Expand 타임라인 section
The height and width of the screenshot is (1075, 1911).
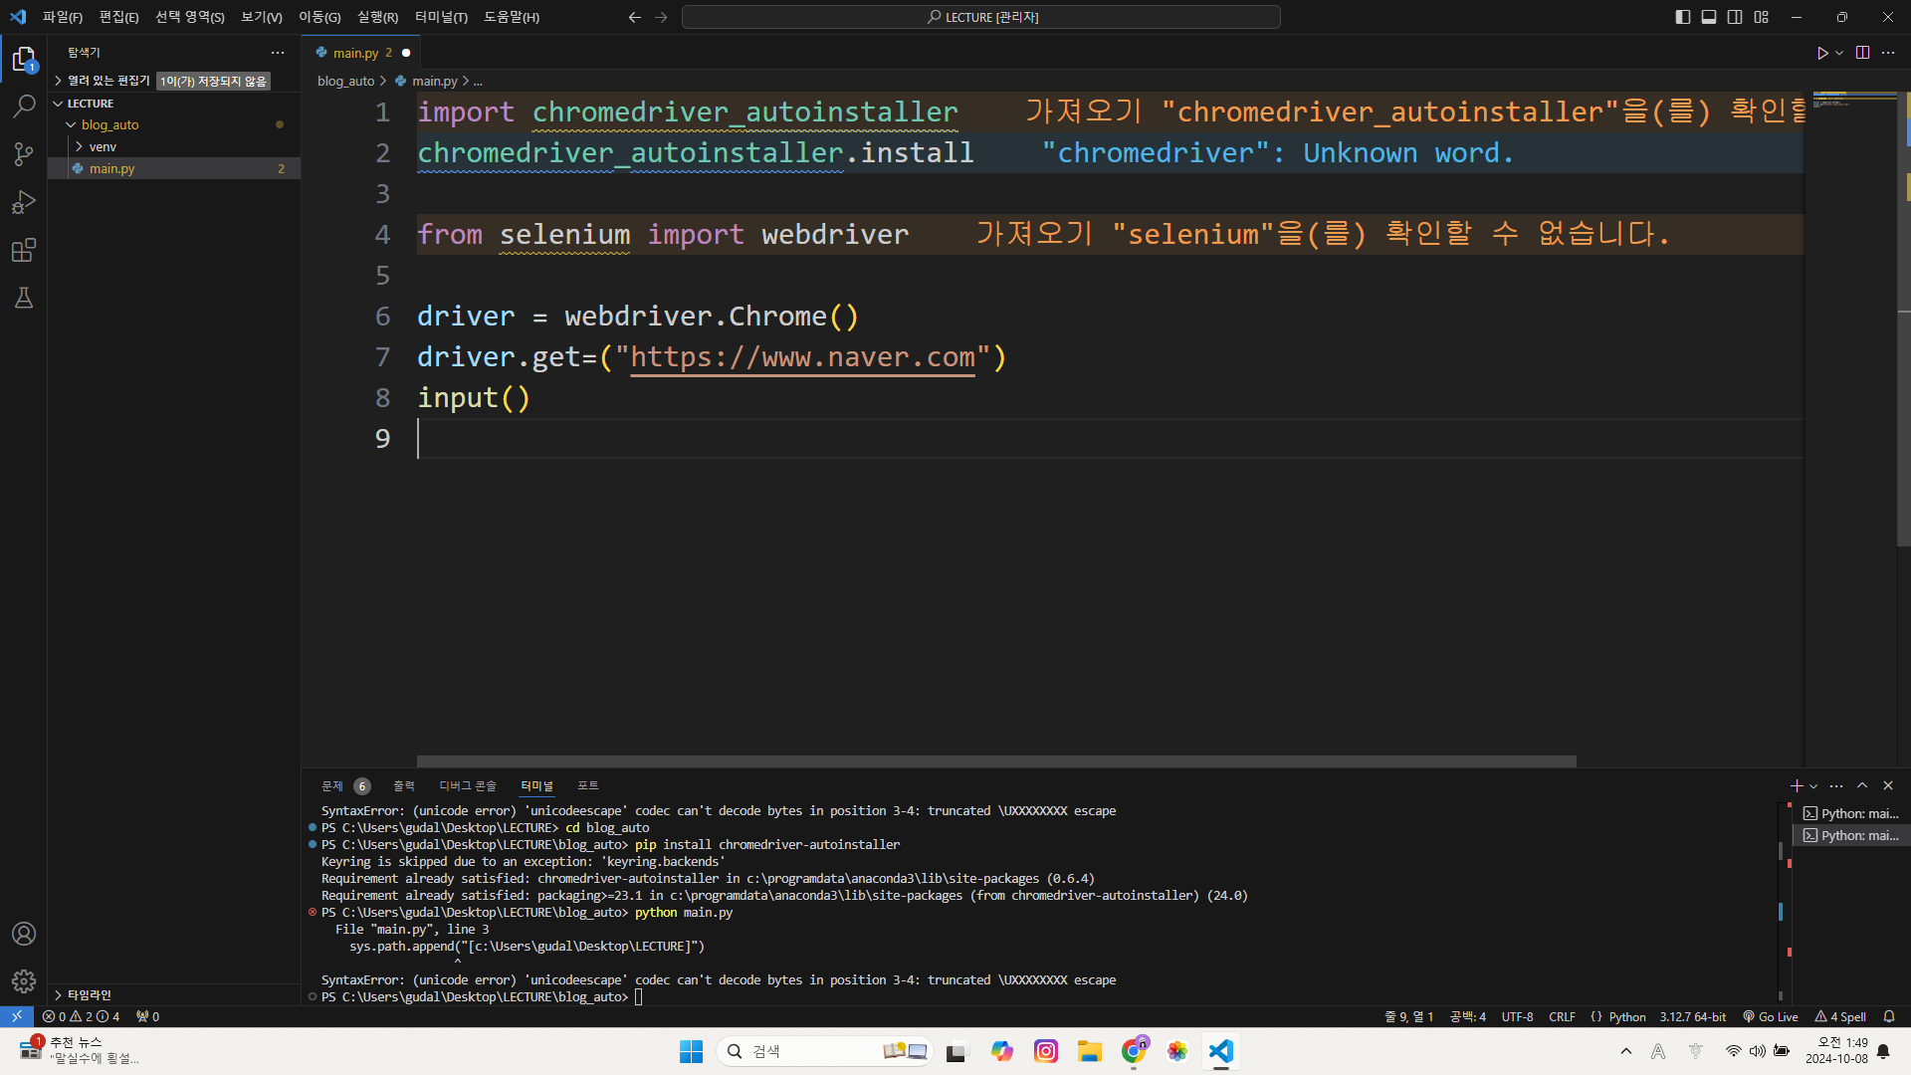click(174, 994)
